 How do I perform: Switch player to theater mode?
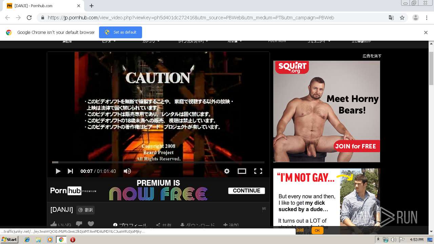click(x=242, y=171)
